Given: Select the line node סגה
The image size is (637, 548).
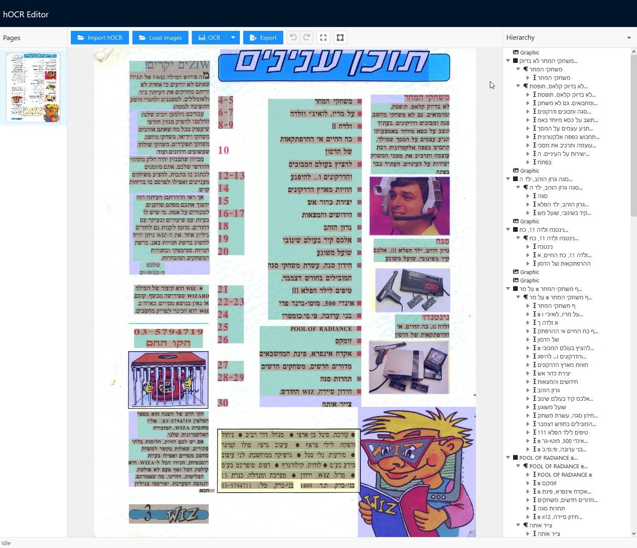Looking at the screenshot, I should pyautogui.click(x=542, y=196).
